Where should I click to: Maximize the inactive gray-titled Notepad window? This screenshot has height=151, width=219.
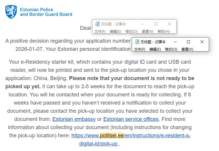(156, 24)
